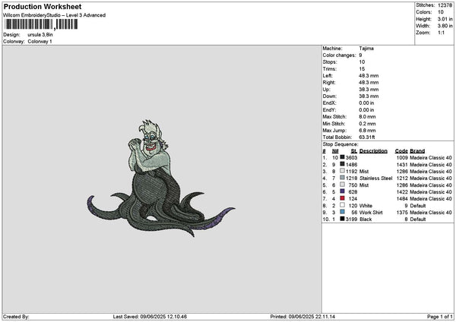
Task: Click the 'Black' description in stop 10
Action: point(366,219)
